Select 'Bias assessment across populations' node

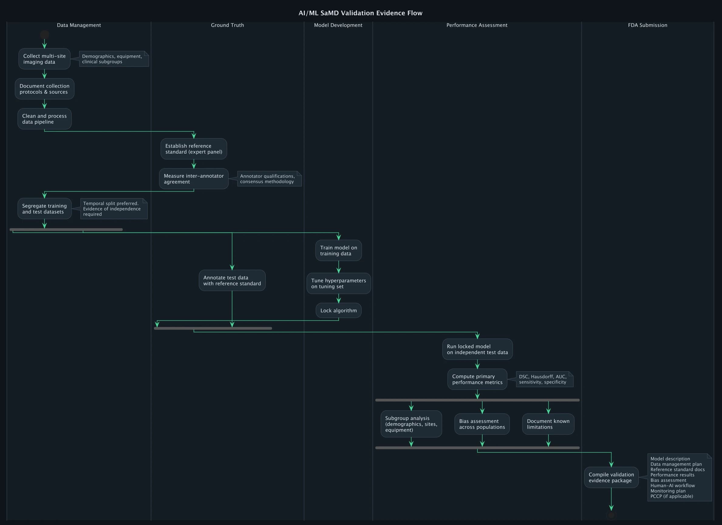[482, 424]
